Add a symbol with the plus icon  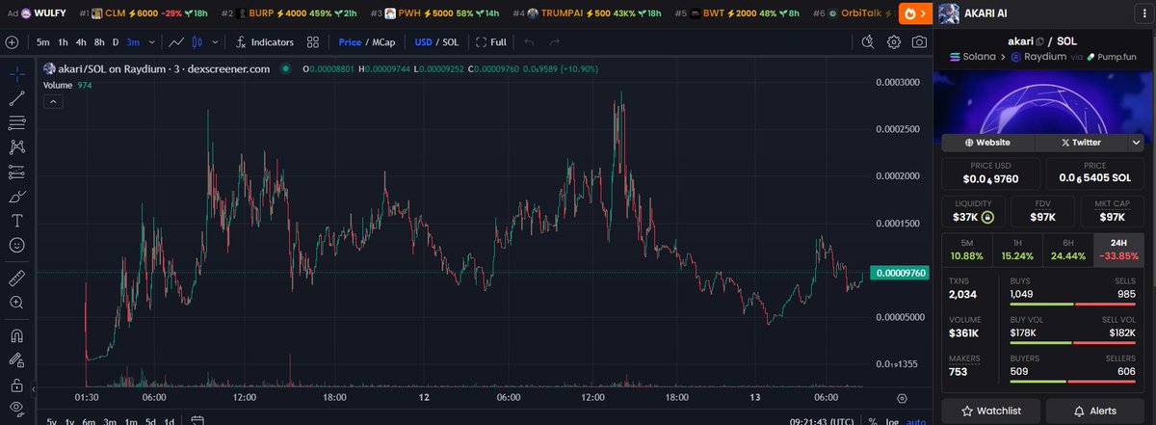pyautogui.click(x=12, y=42)
